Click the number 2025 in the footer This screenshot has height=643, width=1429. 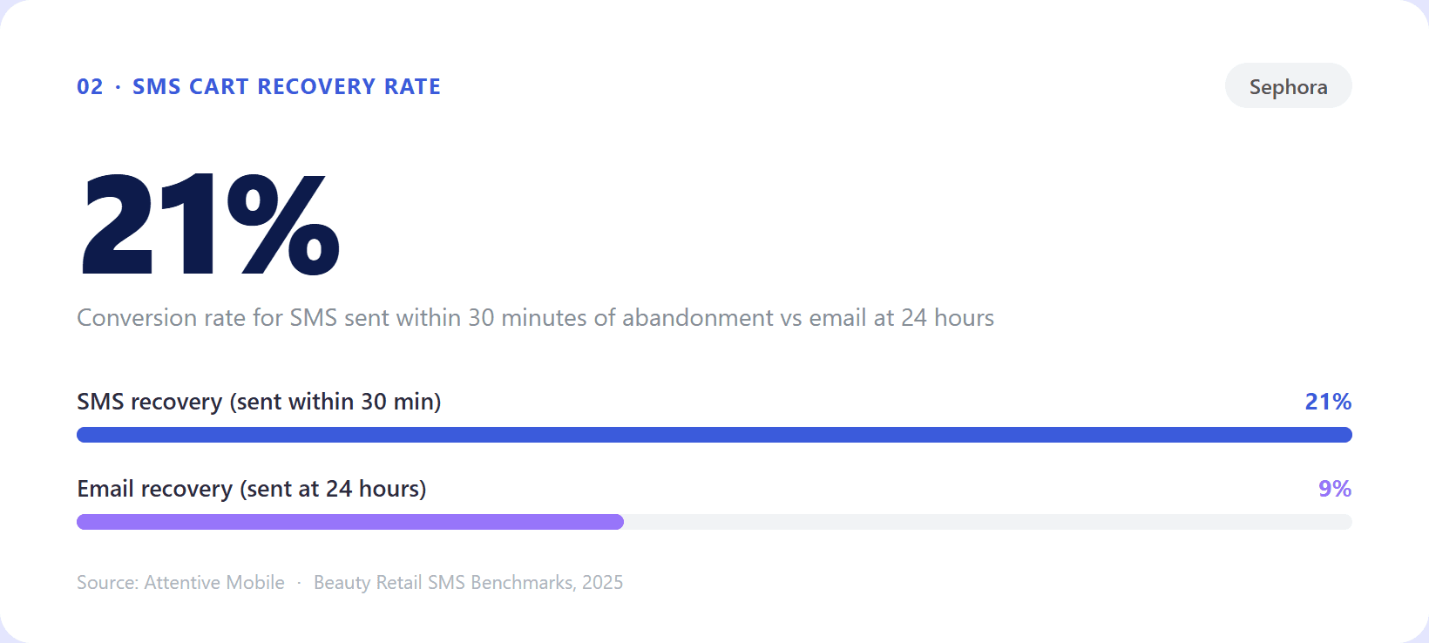(x=602, y=583)
